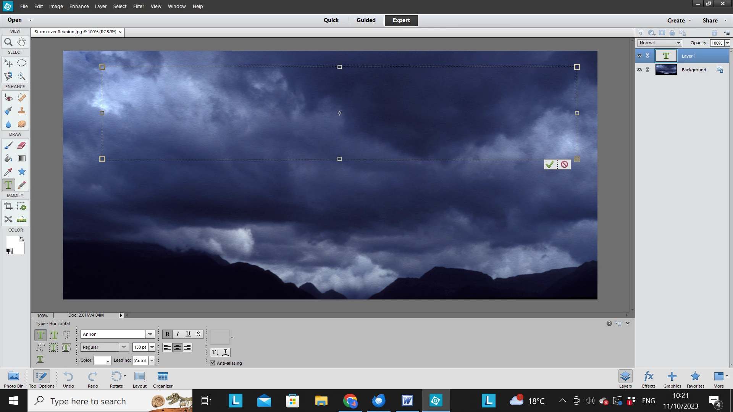The image size is (733, 412).
Task: Toggle the Anti-aliasing checkbox
Action: (x=213, y=363)
